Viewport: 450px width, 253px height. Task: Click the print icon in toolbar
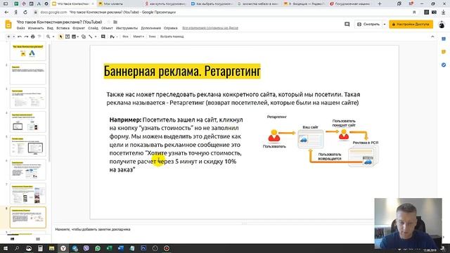(33, 37)
